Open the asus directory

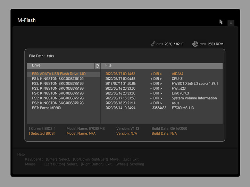click(176, 103)
